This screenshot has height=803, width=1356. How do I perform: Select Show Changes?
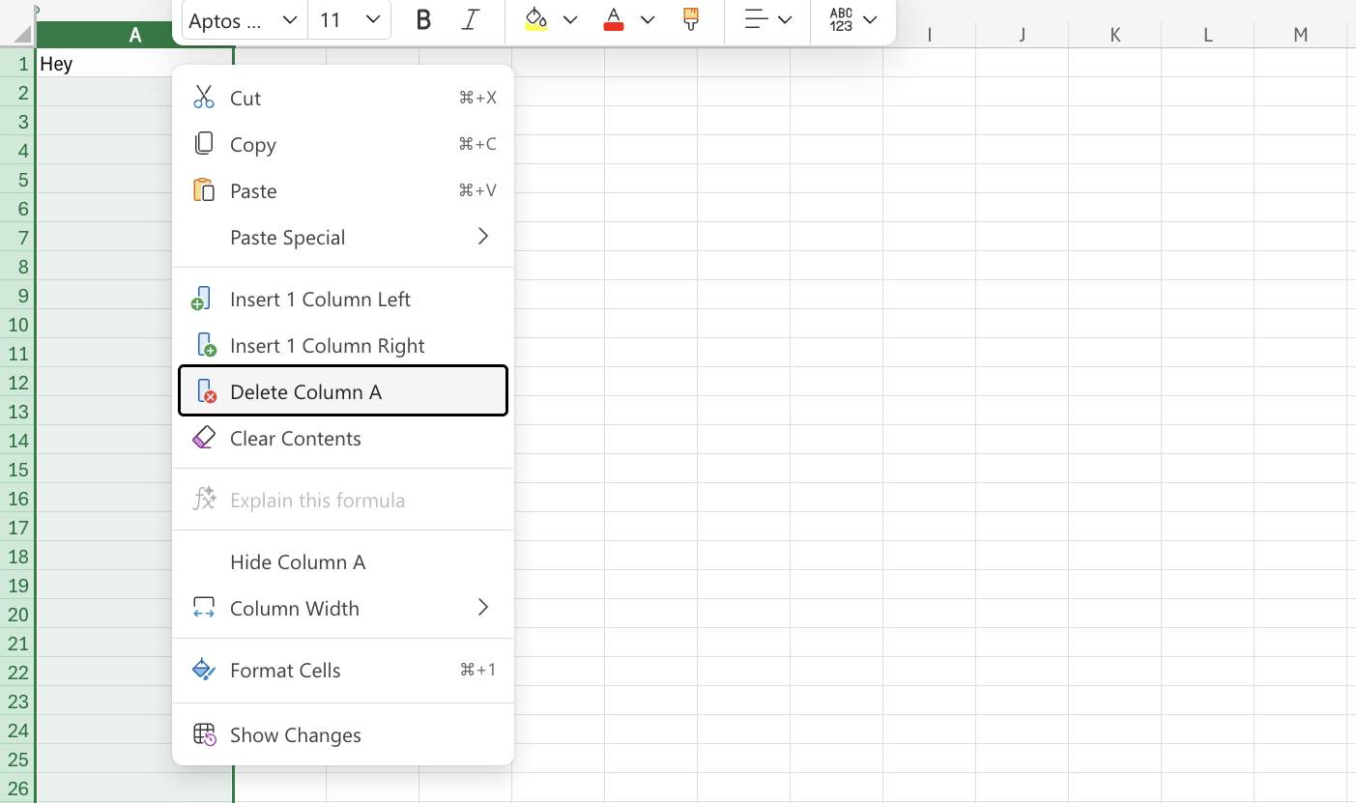click(x=295, y=734)
